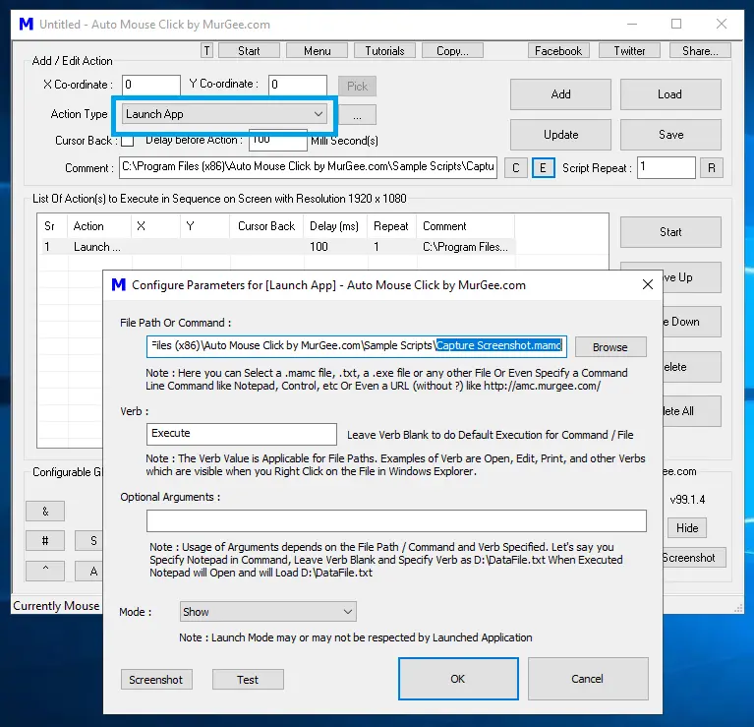The image size is (754, 727).
Task: Open the Mode dropdown showing Show
Action: tap(267, 612)
